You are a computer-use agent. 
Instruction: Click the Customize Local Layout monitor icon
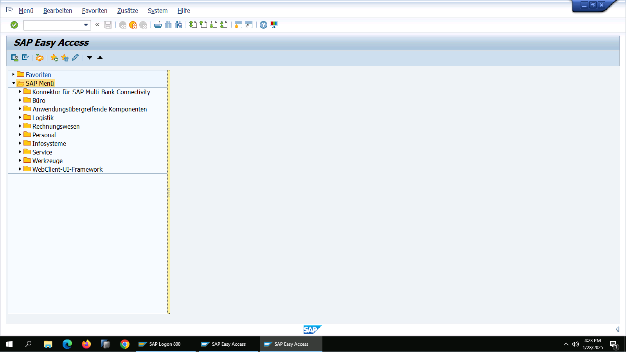point(274,25)
